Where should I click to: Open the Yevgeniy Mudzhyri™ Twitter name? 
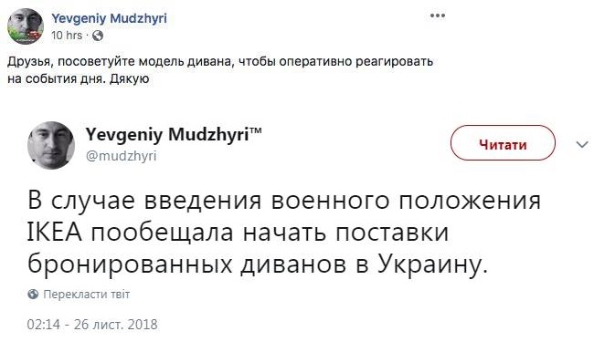[x=174, y=135]
